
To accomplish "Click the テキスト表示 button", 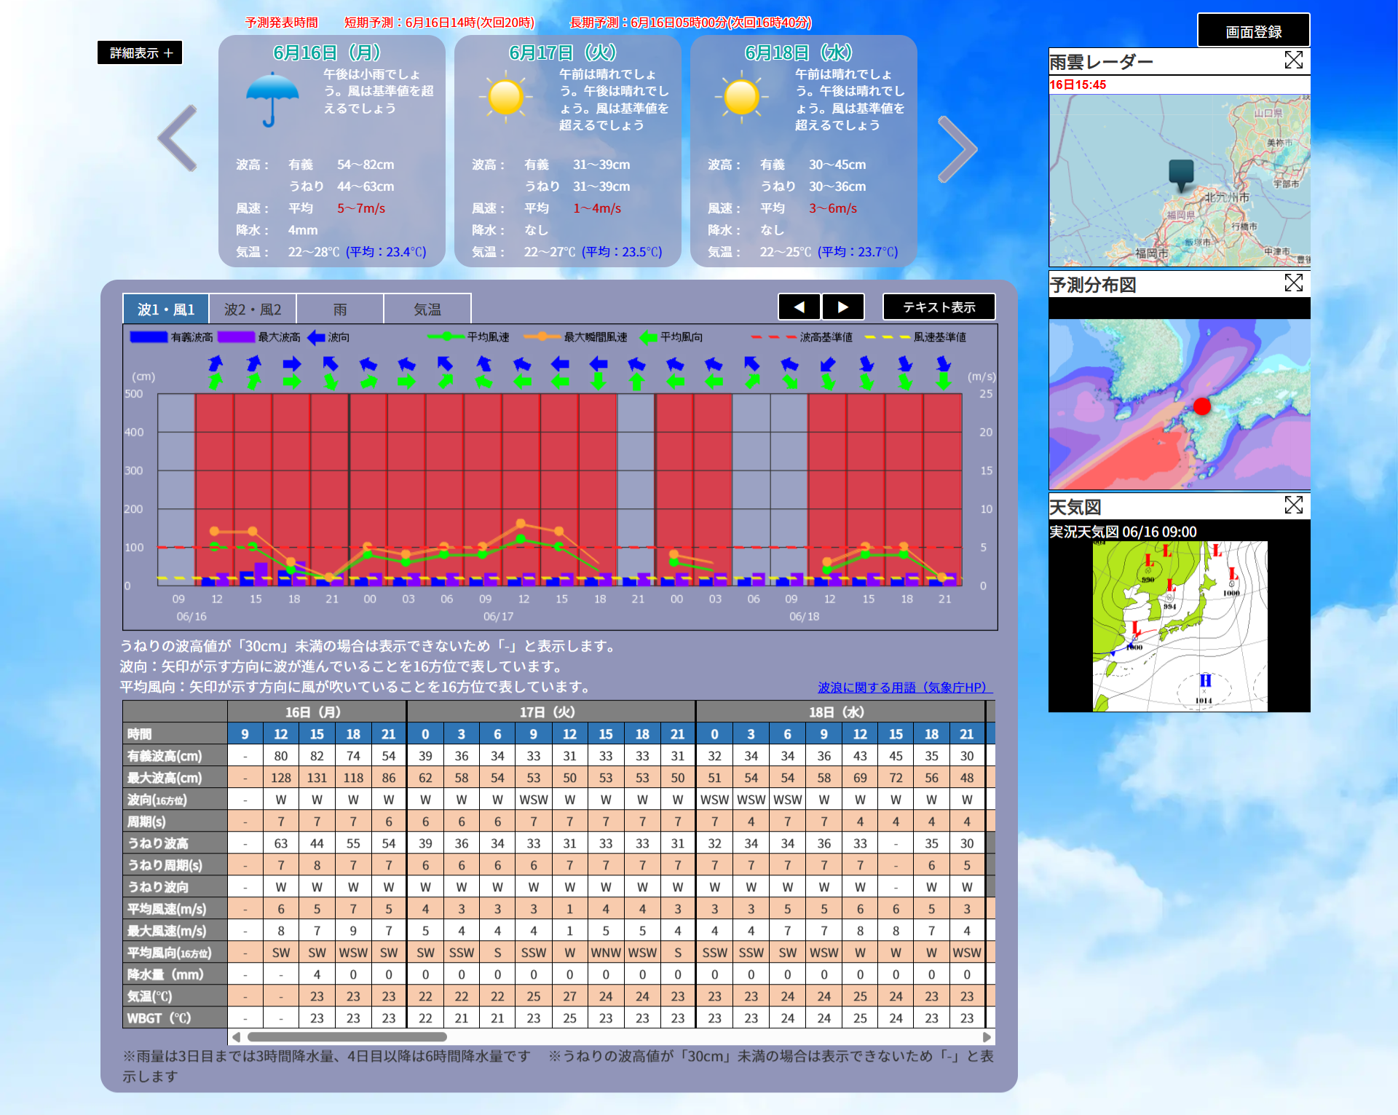I will point(939,307).
